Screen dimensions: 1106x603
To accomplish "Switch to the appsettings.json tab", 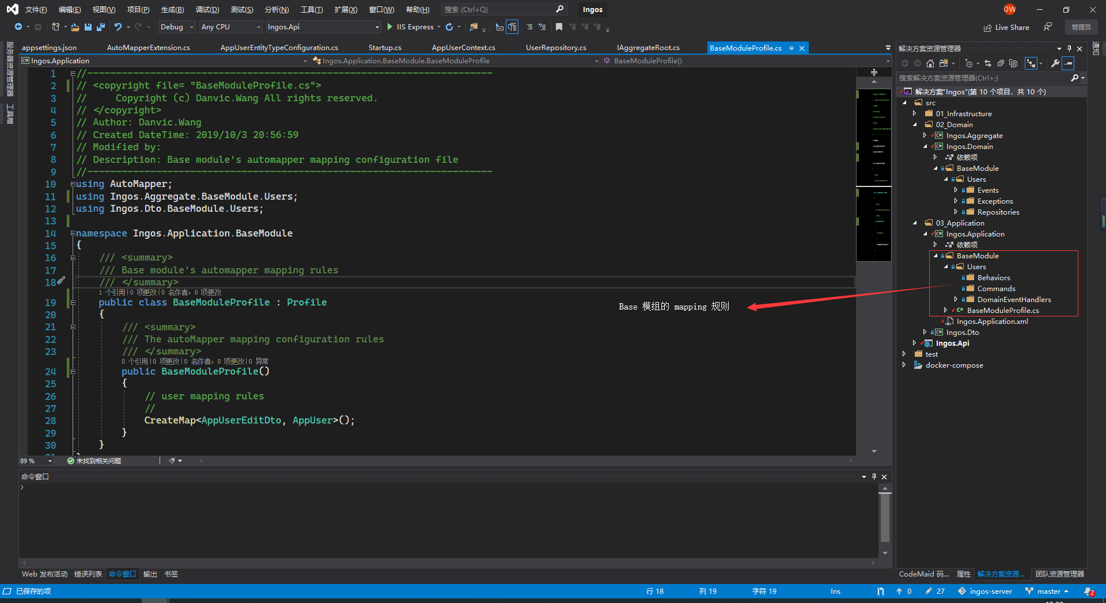I will point(49,48).
